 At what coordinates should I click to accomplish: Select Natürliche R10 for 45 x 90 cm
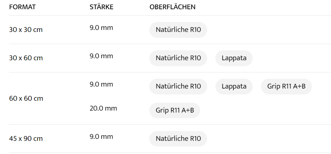pyautogui.click(x=178, y=139)
